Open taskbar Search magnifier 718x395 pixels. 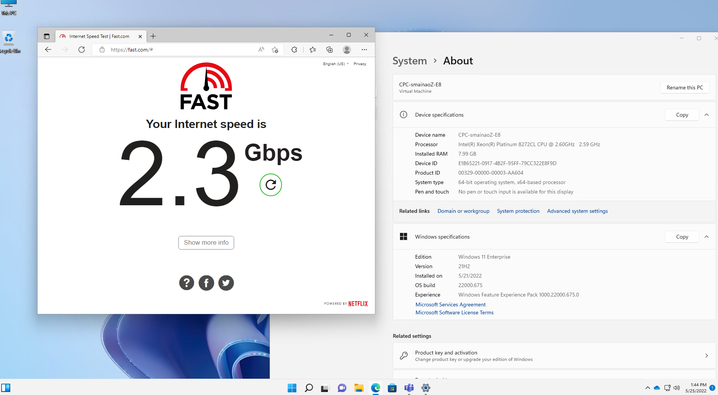point(309,388)
